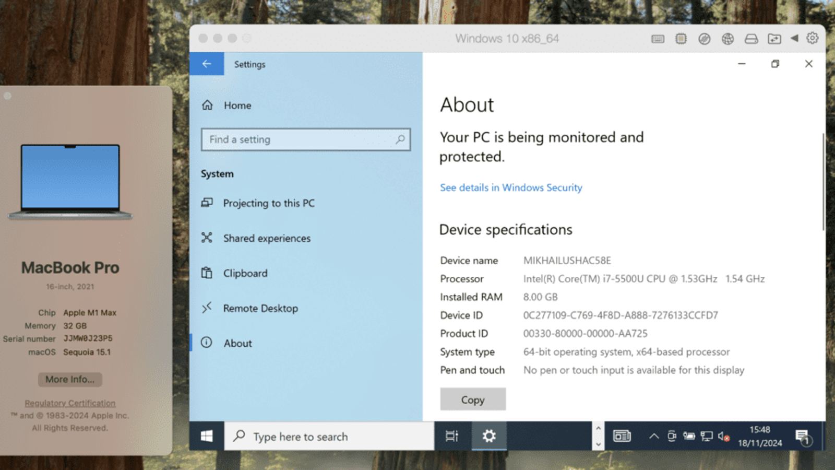Click the disk drive icon in VM toolbar

(x=751, y=39)
